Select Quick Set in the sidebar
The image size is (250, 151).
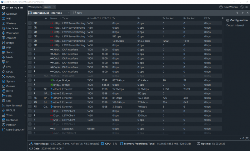[x=12, y=14]
